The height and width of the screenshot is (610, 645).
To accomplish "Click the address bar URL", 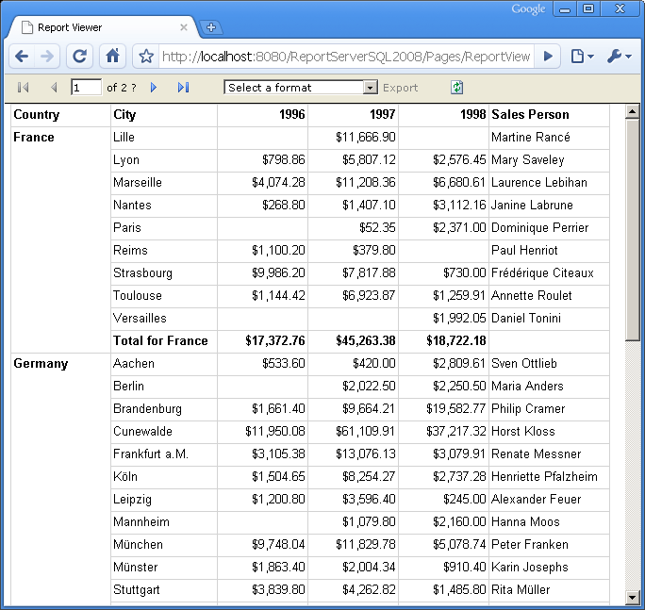I will click(x=346, y=57).
